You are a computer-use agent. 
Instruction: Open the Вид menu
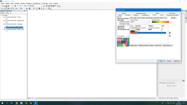click(12, 3)
